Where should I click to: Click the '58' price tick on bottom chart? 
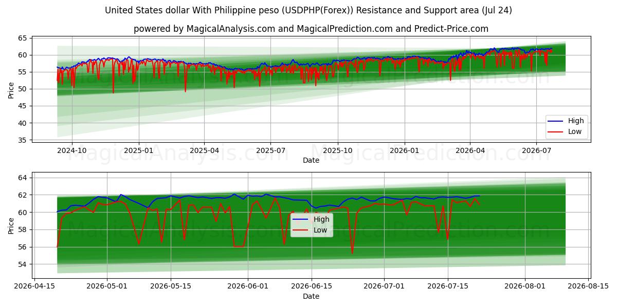tap(23, 229)
